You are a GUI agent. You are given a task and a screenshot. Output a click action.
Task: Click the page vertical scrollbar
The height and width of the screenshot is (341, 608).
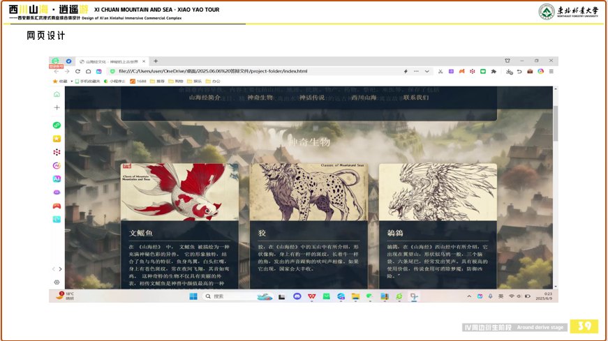556,126
